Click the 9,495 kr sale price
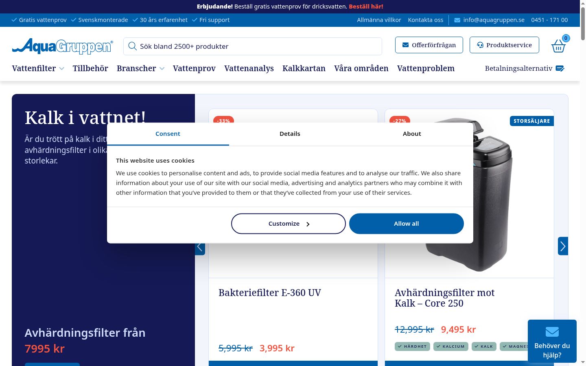The height and width of the screenshot is (366, 586). (458, 330)
